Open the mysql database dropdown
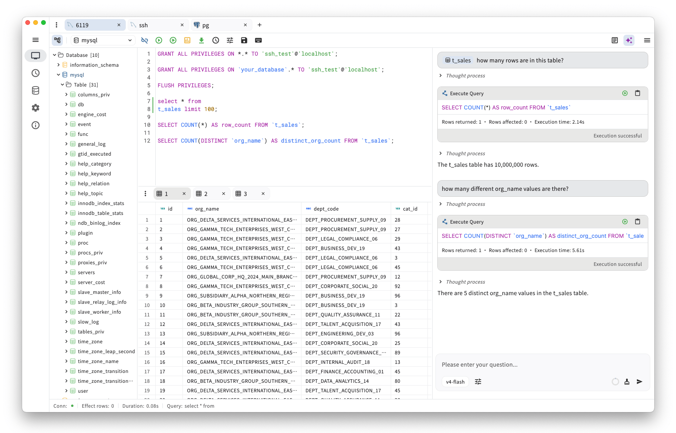Image resolution: width=676 pixels, height=433 pixels. (x=103, y=40)
